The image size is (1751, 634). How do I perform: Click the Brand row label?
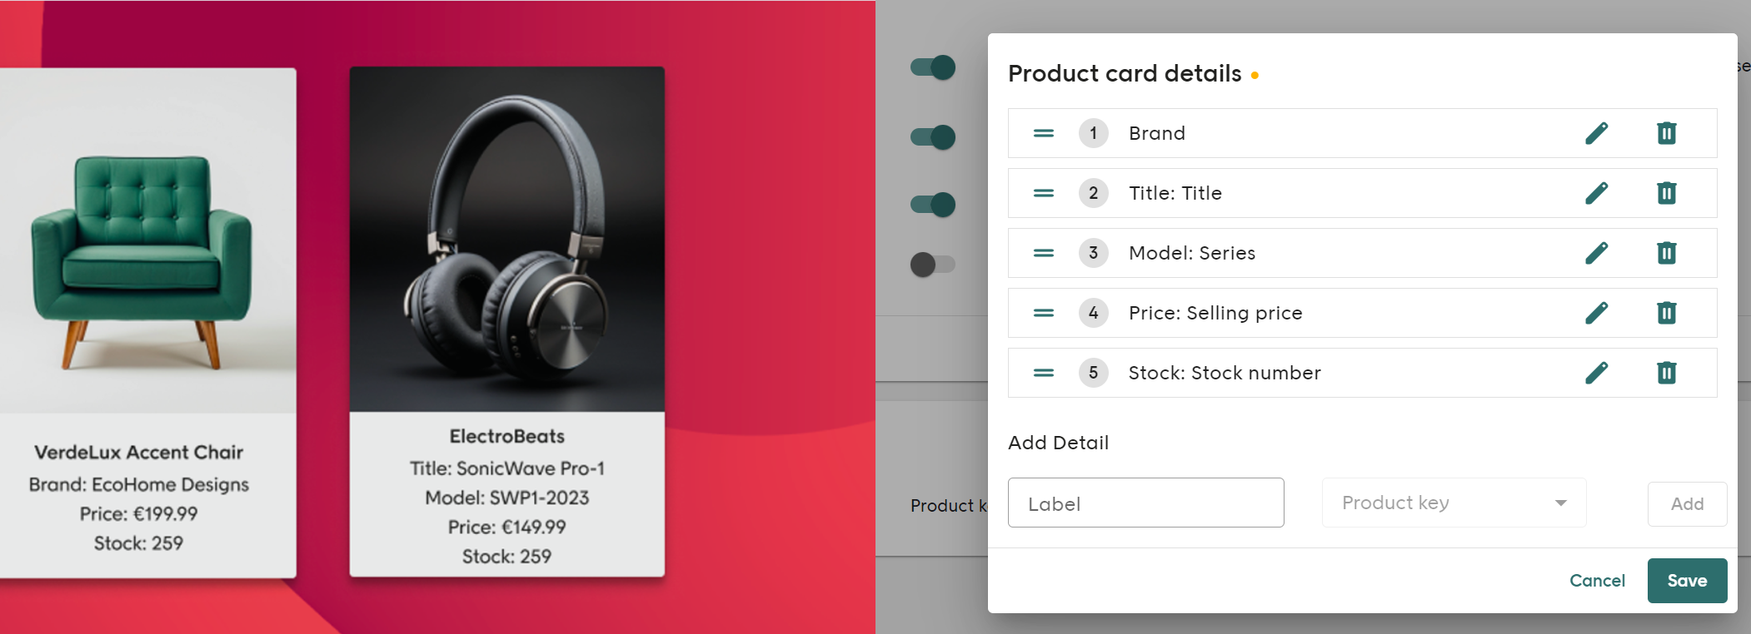[x=1156, y=133]
